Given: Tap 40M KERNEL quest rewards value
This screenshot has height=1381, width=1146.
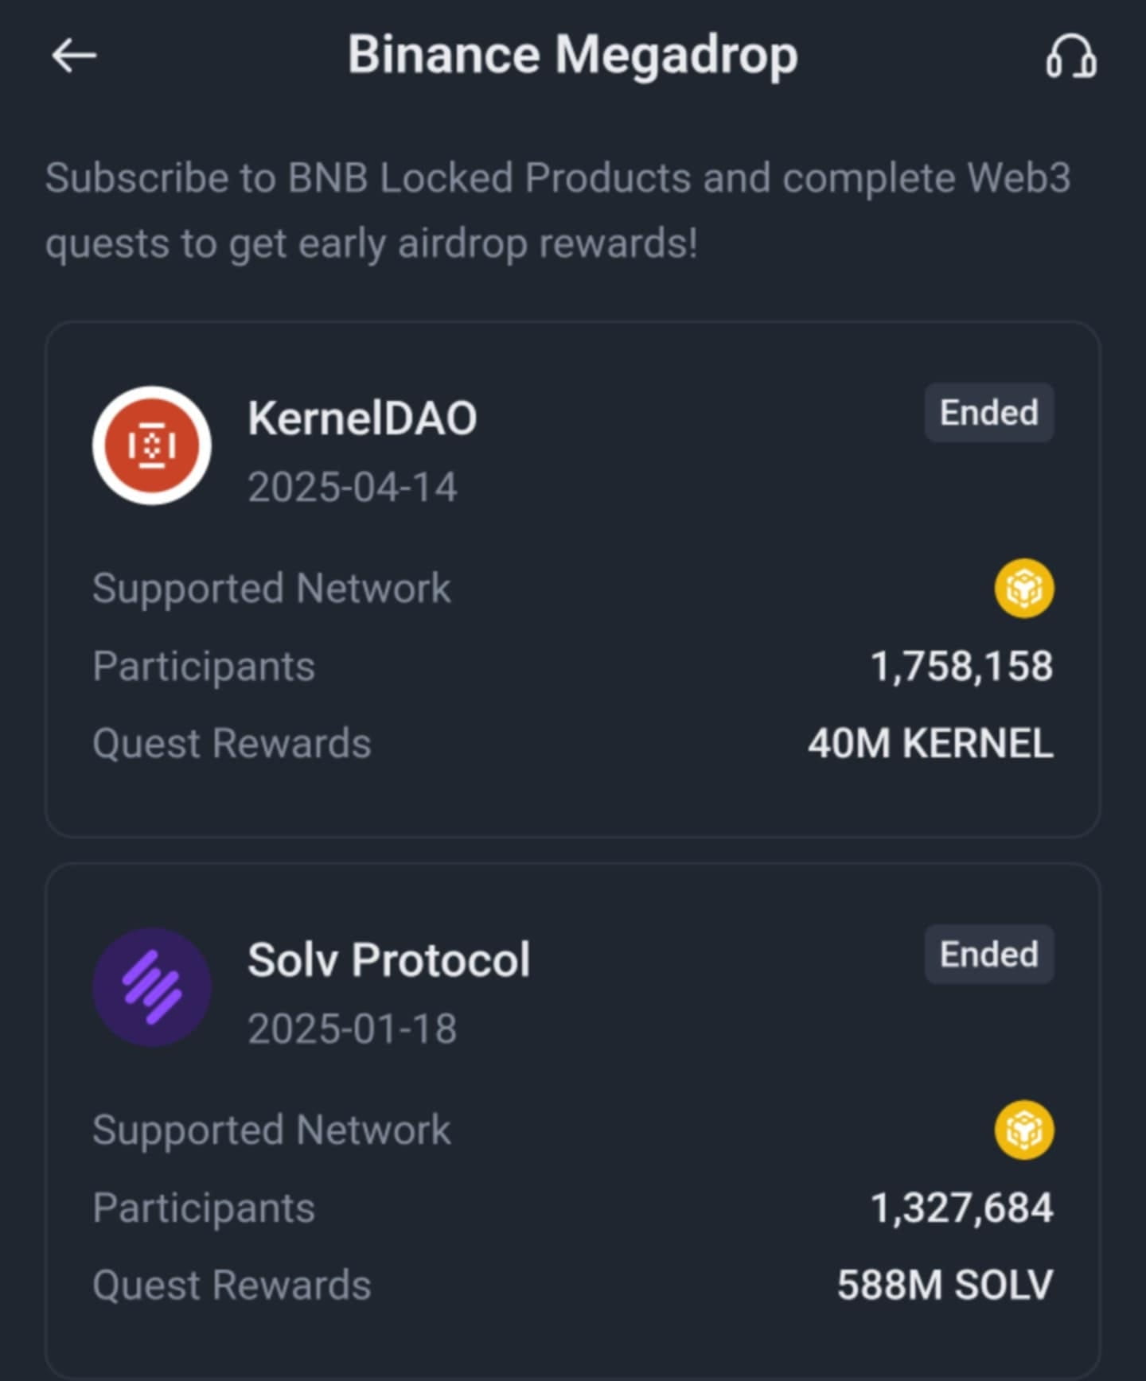Looking at the screenshot, I should pos(930,744).
